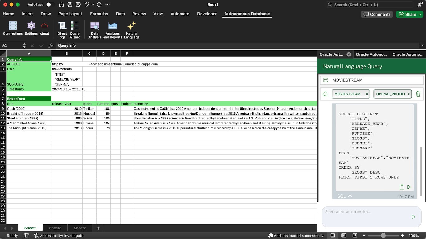The width and height of the screenshot is (426, 239).
Task: Select the cell with genre Musical
Action: (90, 114)
